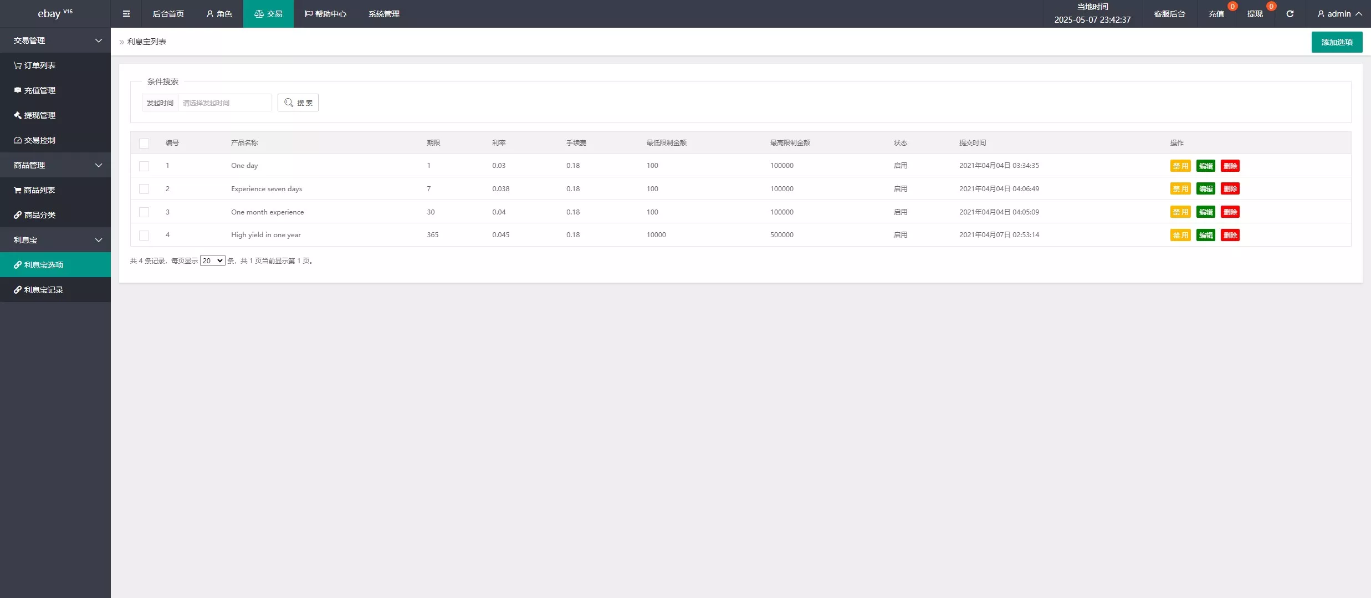
Task: Toggle the select-all checkbox in table header
Action: 144,144
